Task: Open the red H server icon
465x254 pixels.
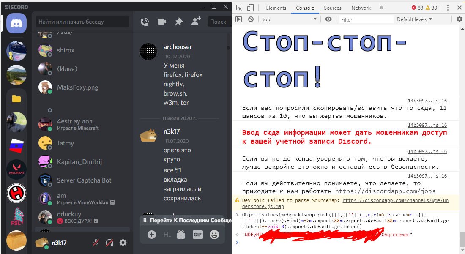Action: coord(16,193)
